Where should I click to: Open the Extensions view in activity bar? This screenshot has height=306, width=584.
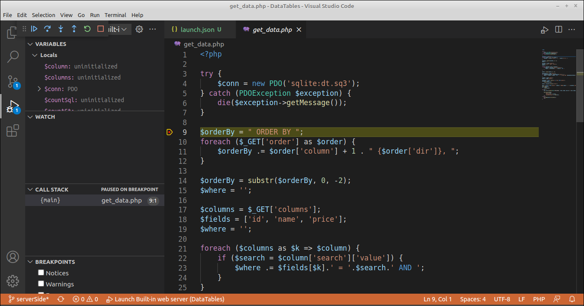[x=13, y=131]
